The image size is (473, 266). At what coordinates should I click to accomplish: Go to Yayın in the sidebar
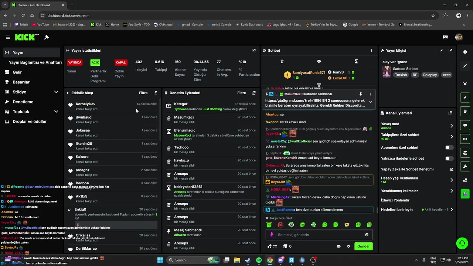pyautogui.click(x=31, y=52)
